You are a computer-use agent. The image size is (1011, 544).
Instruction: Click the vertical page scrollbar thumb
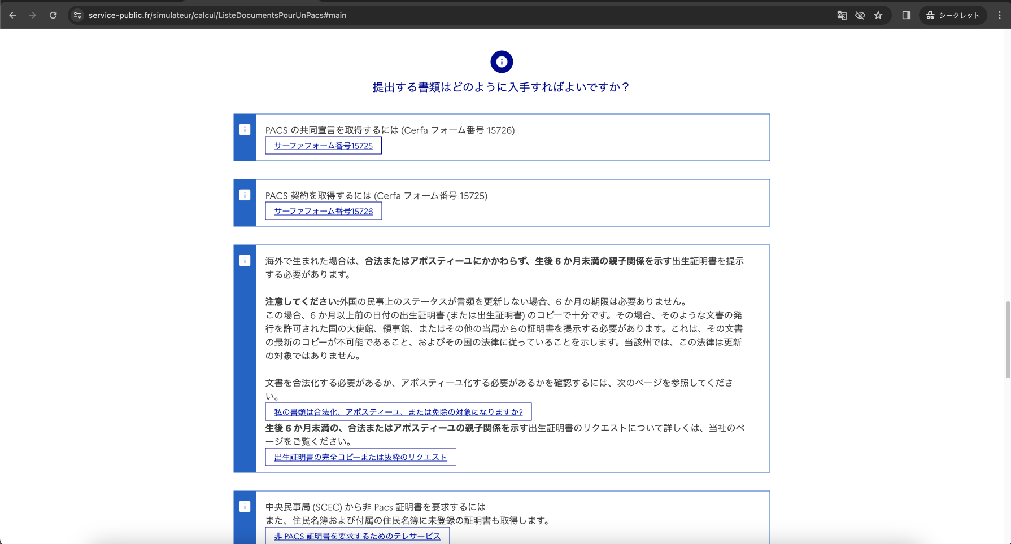click(1008, 340)
